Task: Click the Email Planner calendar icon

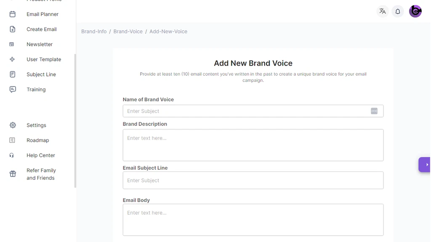Action: coord(13,14)
